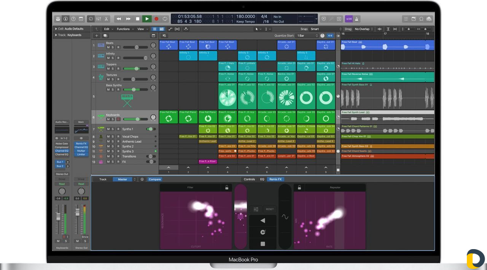This screenshot has height=270, width=487.
Task: Open the Note Pads icon
Action: click(414, 19)
